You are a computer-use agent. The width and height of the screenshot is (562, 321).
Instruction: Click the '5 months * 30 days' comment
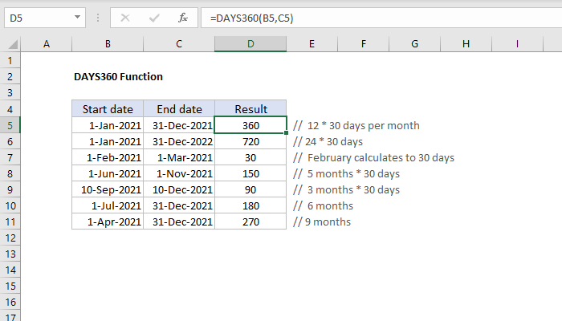(346, 174)
